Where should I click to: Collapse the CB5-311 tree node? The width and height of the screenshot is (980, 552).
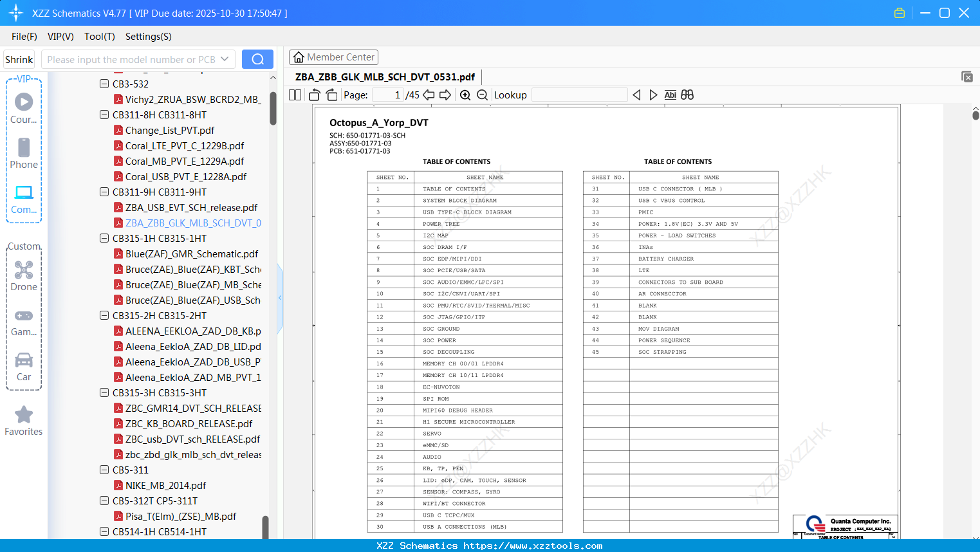(x=104, y=470)
